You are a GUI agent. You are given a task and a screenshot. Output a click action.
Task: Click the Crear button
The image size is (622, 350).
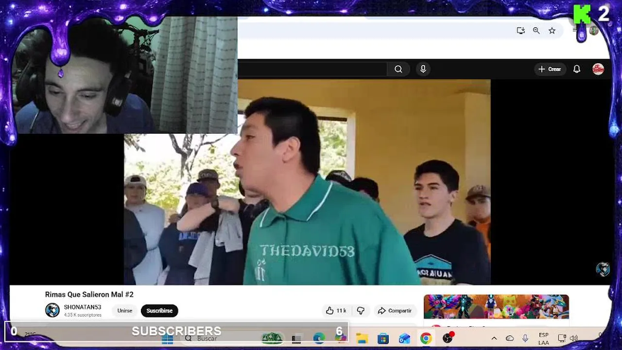550,69
